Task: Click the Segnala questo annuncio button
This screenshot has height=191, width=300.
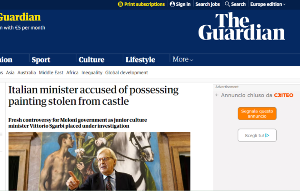Action: (257, 113)
